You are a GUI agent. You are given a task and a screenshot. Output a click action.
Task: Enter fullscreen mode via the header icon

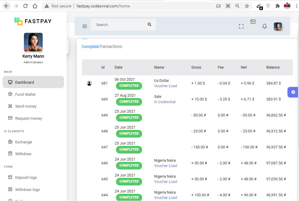tap(241, 26)
